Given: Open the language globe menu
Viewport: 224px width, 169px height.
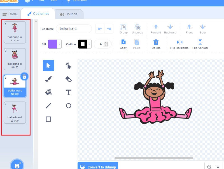Looking at the screenshot, I should [29, 1].
